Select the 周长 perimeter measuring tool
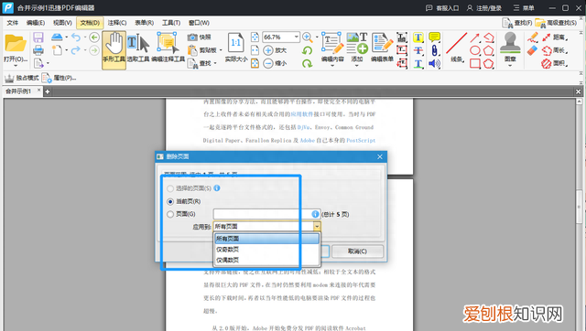Screen dimensions: 586x331 point(555,50)
